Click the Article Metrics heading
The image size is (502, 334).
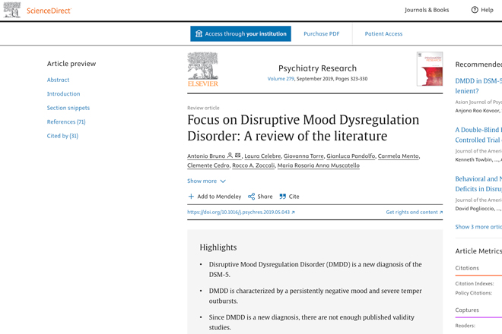(x=478, y=251)
